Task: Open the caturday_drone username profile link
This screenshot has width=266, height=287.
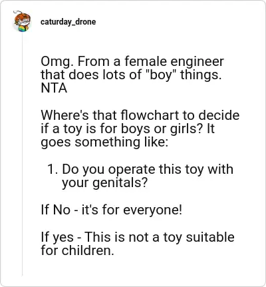Action: coord(68,22)
